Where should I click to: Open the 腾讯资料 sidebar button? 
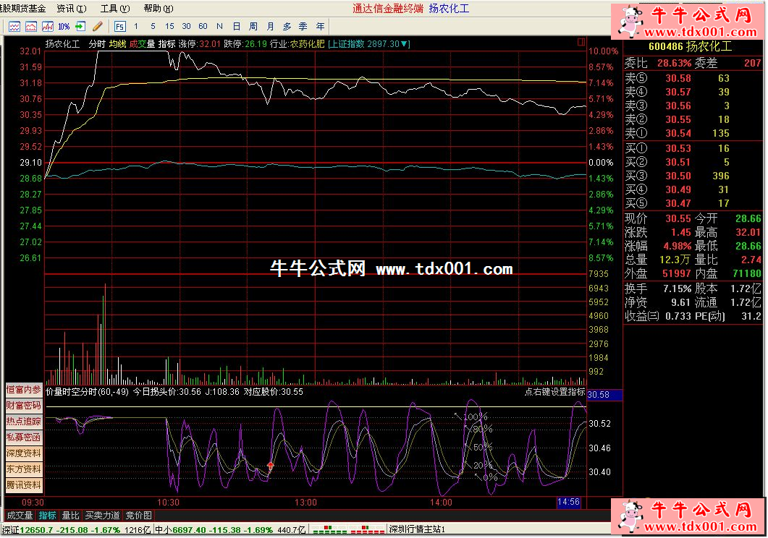pos(23,485)
